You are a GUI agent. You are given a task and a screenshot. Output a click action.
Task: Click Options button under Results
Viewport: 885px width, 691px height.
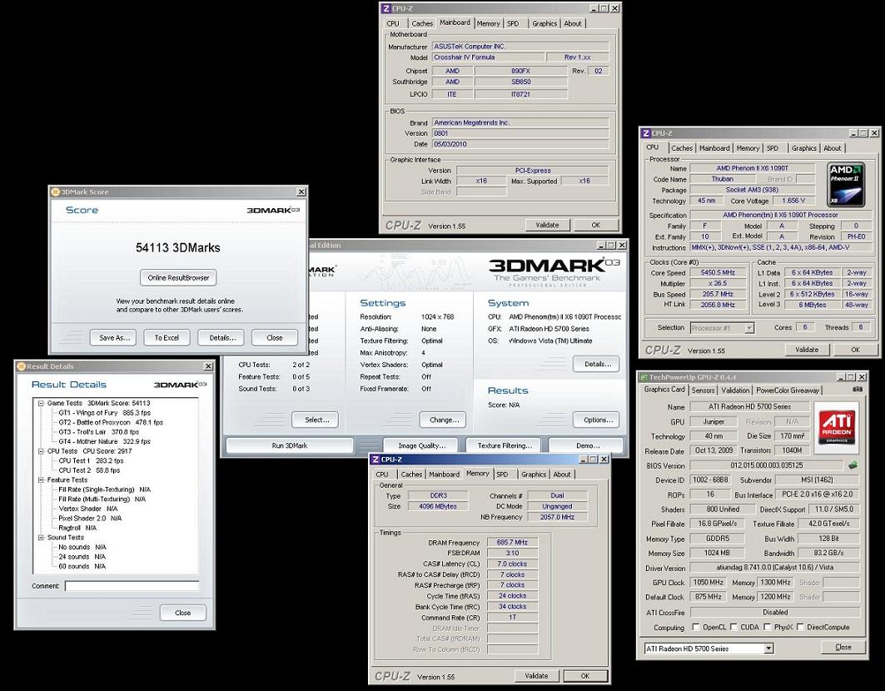(597, 420)
